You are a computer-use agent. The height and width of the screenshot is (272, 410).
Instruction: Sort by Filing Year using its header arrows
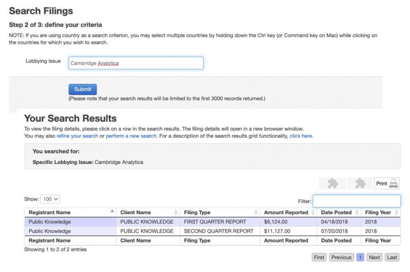(396, 212)
